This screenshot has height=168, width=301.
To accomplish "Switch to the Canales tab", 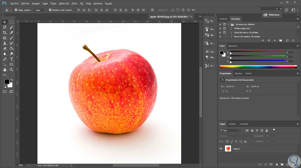I will 232,124.
